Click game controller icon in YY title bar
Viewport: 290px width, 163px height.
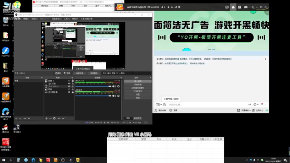click(x=246, y=7)
